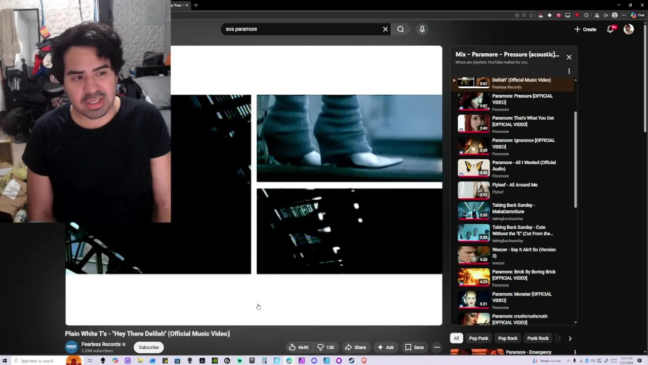Open a new browser tab with plus
Screen dimensions: 648x365
pos(196,5)
